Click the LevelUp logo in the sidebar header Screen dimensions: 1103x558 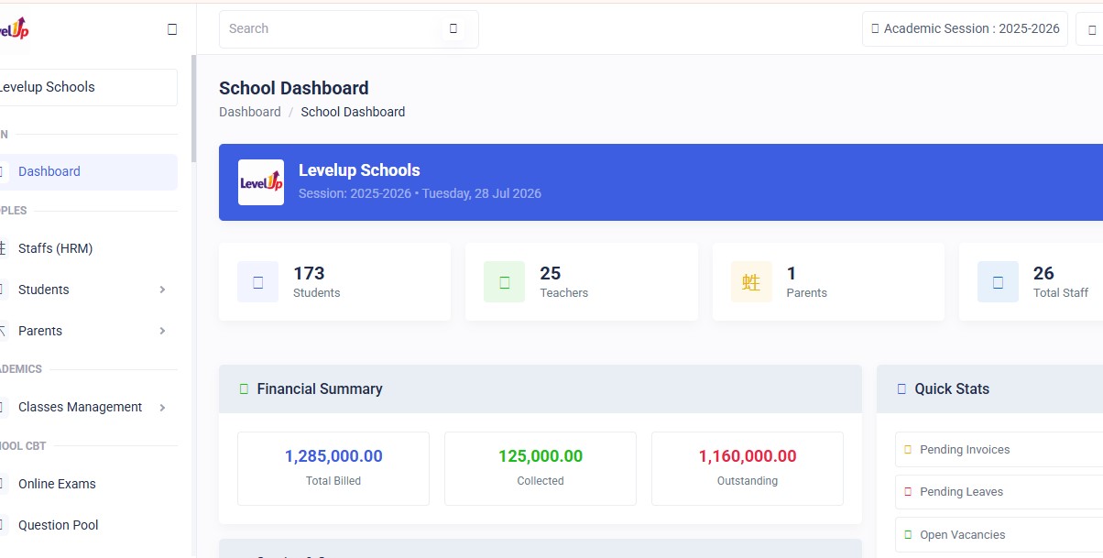(x=15, y=28)
